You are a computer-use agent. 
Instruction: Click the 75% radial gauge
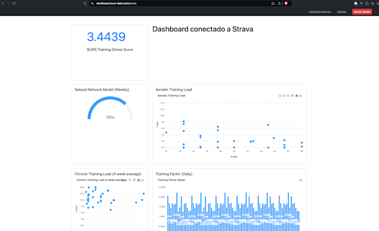click(x=110, y=108)
